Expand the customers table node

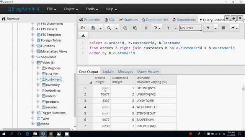click(38, 79)
